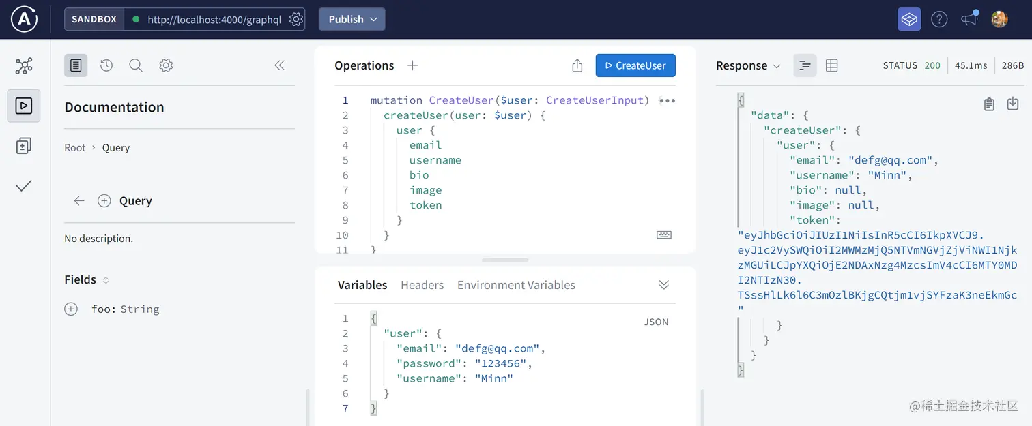This screenshot has height=426, width=1032.
Task: Open endpoint connection settings gear
Action: tap(296, 19)
